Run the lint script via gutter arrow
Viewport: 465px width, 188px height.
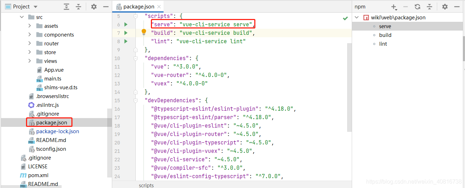(x=126, y=41)
